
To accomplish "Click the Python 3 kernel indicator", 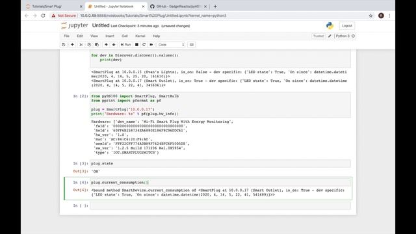I will 345,36.
